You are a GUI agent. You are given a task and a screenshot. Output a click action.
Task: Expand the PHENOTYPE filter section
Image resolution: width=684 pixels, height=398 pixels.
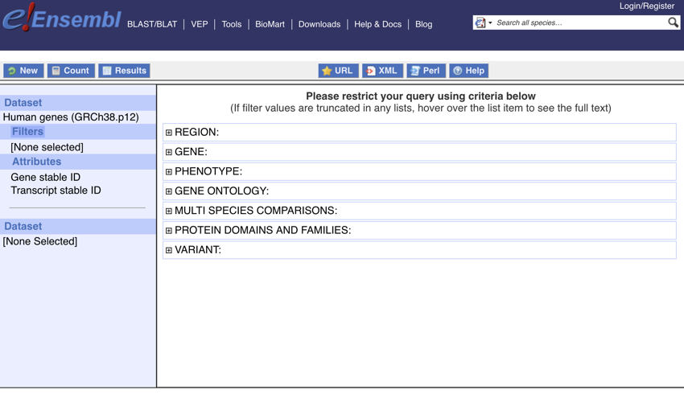click(169, 172)
